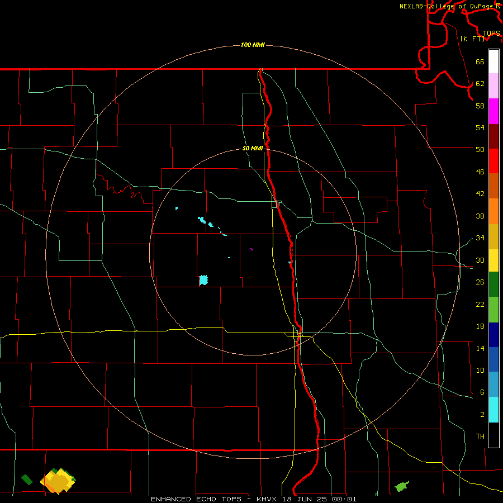This screenshot has width=503, height=503.
Task: Click the 62 legend value
Action: (480, 84)
